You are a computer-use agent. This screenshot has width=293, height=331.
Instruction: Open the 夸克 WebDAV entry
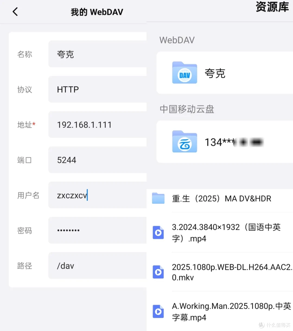click(225, 73)
